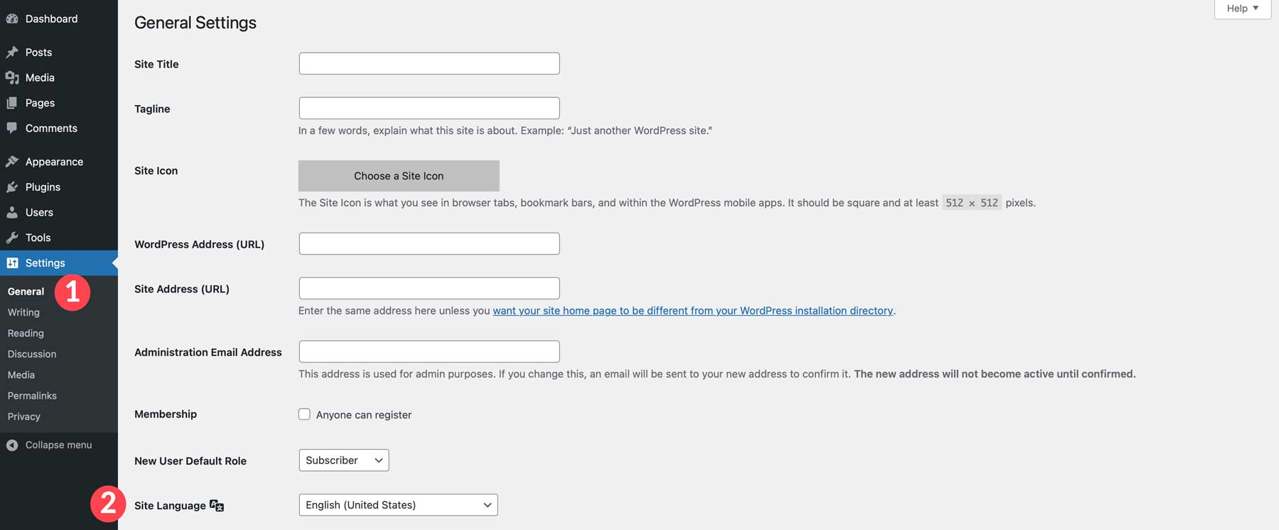Click the Dashboard gauge icon

point(12,19)
